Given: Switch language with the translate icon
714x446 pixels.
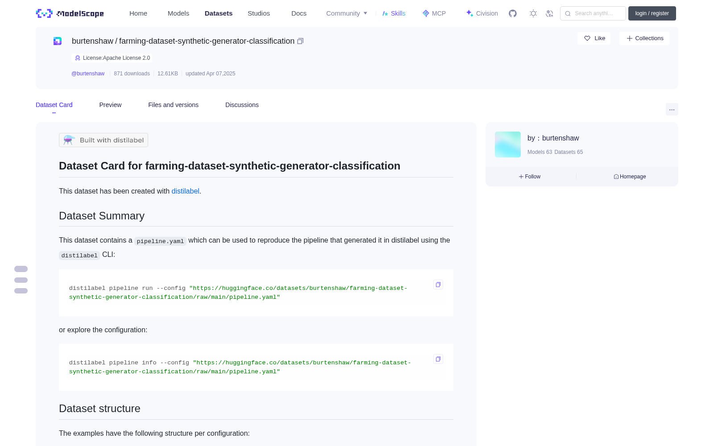Looking at the screenshot, I should click(549, 13).
